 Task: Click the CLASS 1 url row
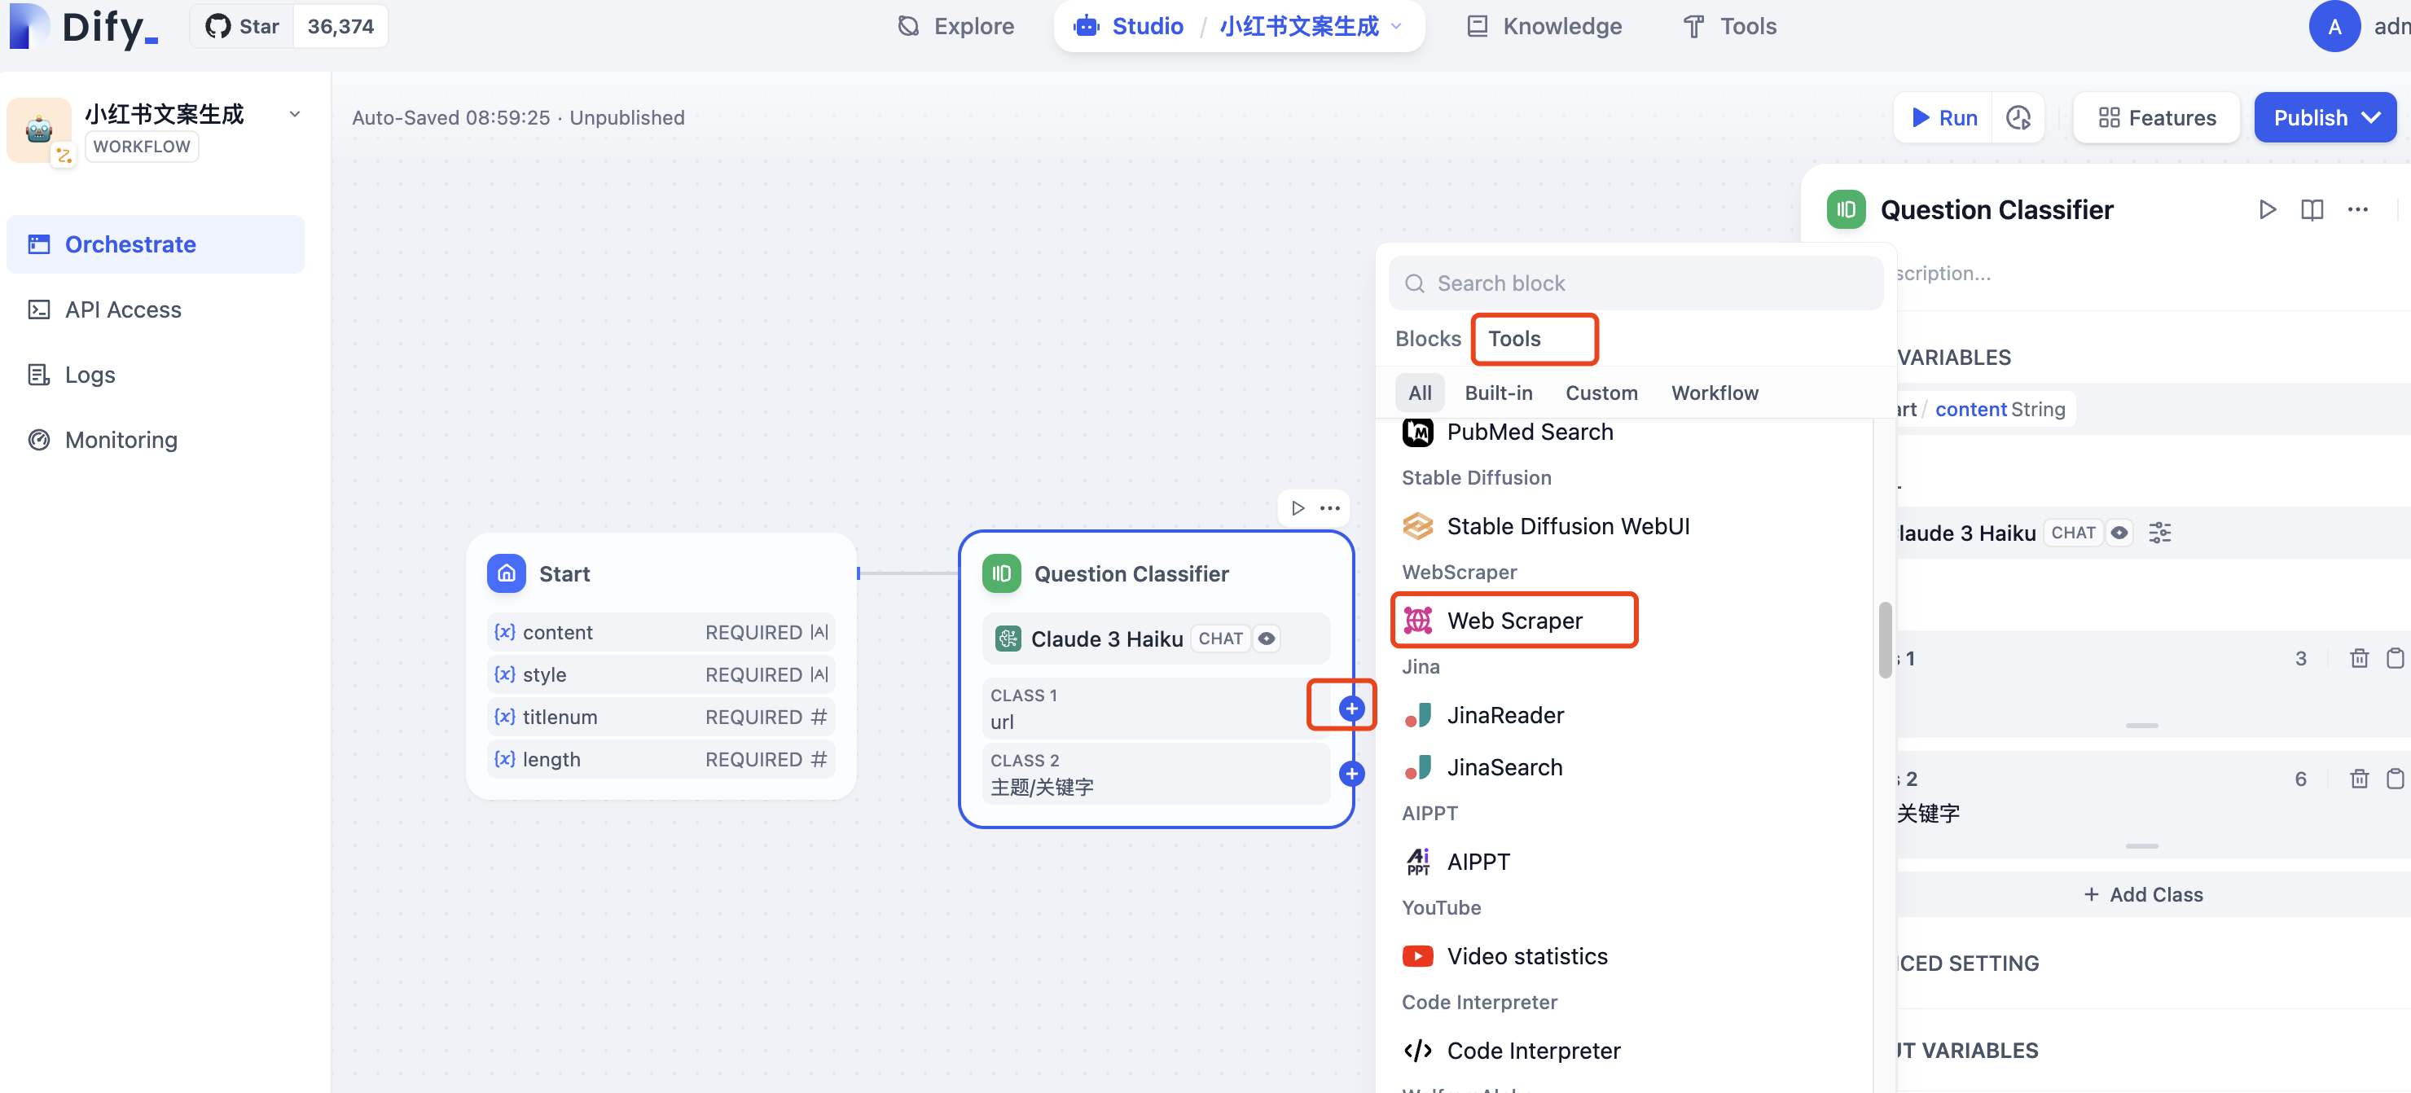point(1157,709)
